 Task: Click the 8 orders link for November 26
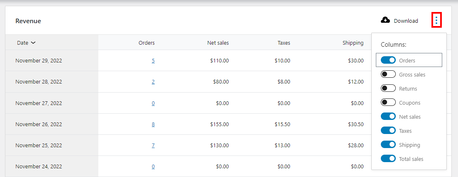pos(153,124)
